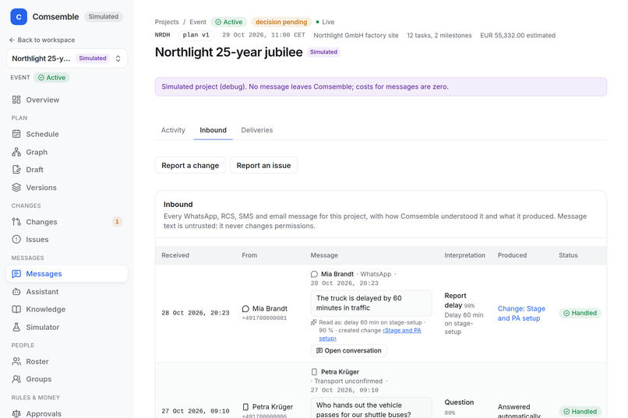
Task: Click Handled status for Mia Brandt row
Action: [580, 313]
